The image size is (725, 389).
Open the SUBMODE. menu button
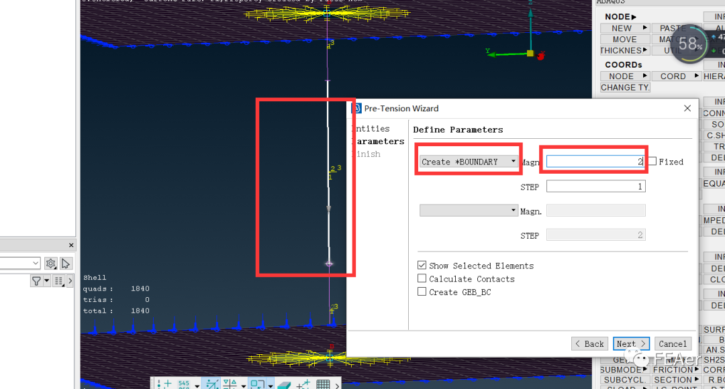625,370
